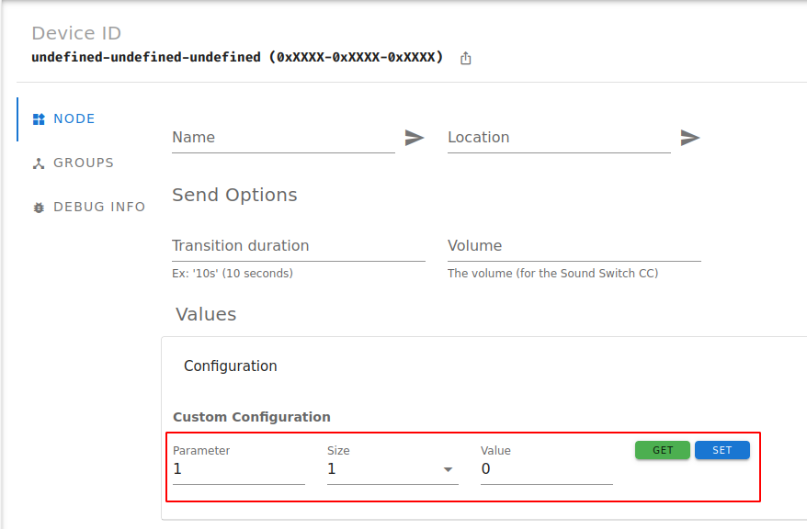This screenshot has width=807, height=529.
Task: Click the Debug Info bug icon
Action: point(39,208)
